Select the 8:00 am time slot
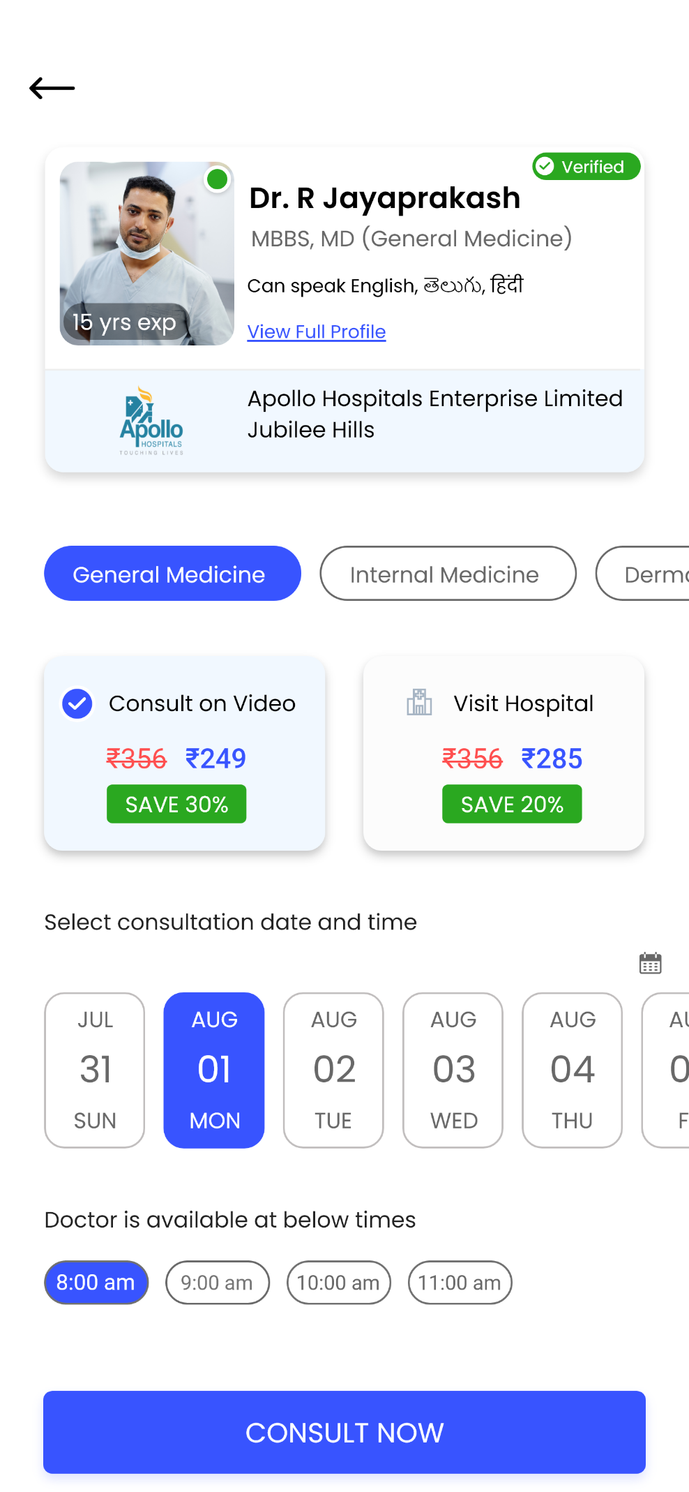This screenshot has width=689, height=1492. click(96, 1282)
